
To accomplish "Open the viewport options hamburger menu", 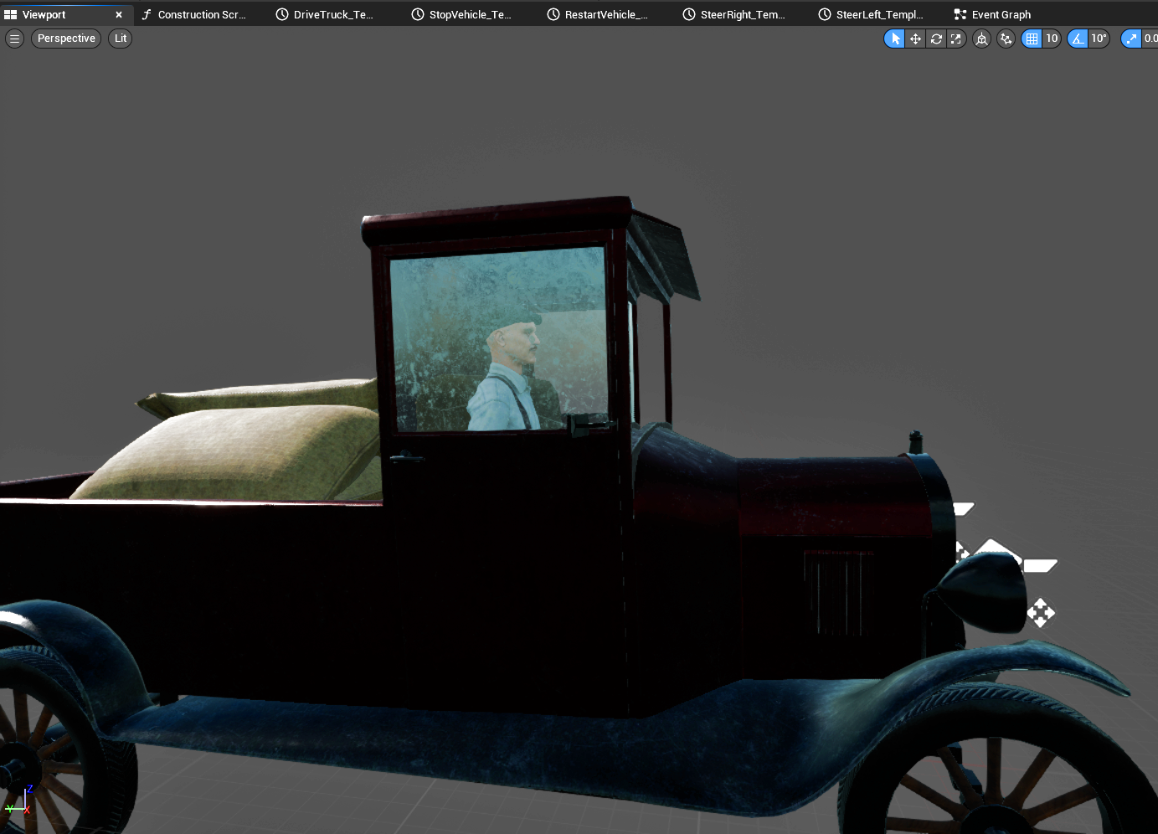I will pos(14,39).
